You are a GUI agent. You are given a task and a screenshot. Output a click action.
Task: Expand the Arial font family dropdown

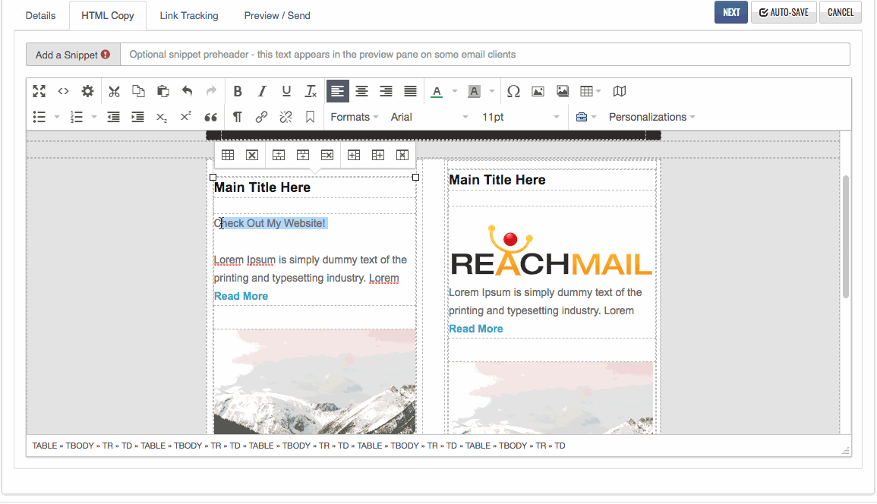pos(429,117)
